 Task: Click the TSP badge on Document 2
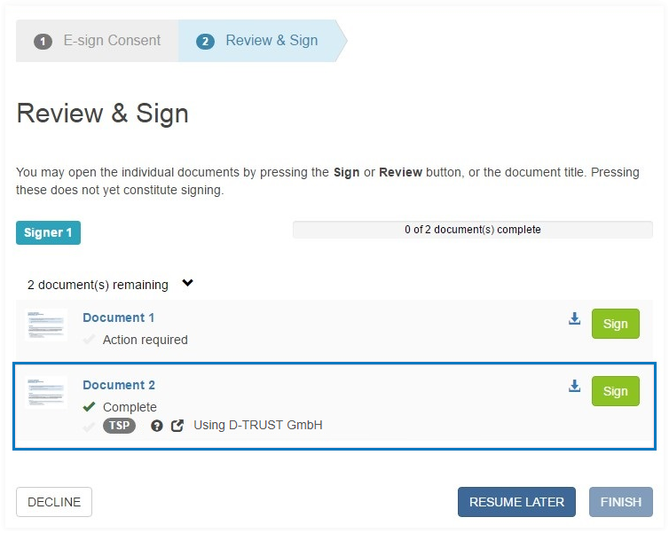coord(120,426)
